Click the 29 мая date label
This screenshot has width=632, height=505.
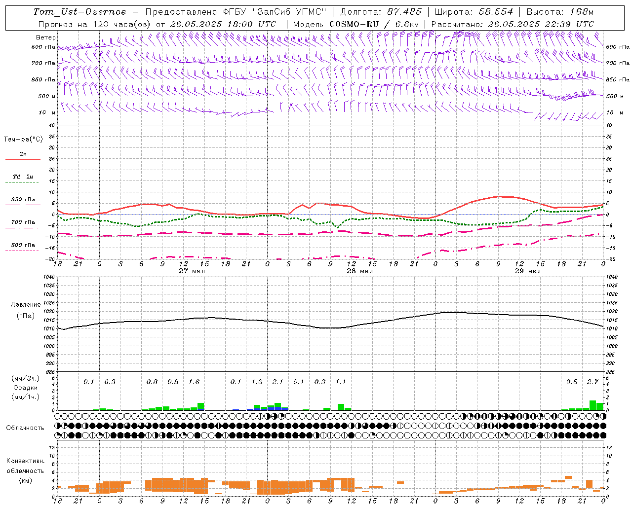click(x=528, y=271)
